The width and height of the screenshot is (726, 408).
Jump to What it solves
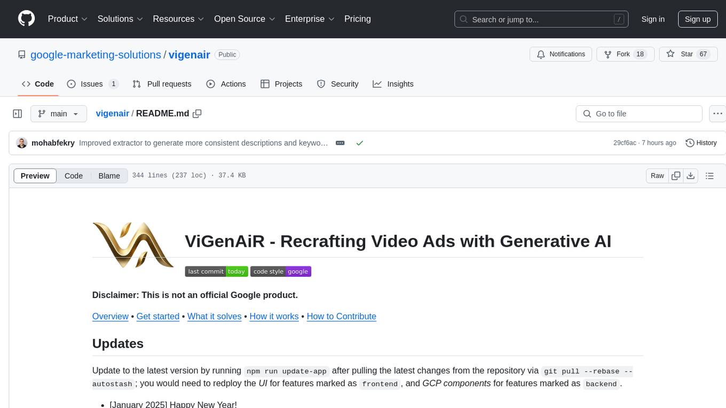[215, 316]
